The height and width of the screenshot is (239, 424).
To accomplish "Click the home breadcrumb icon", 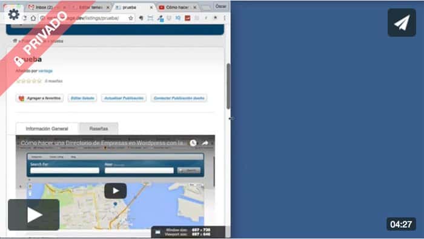I will [15, 41].
